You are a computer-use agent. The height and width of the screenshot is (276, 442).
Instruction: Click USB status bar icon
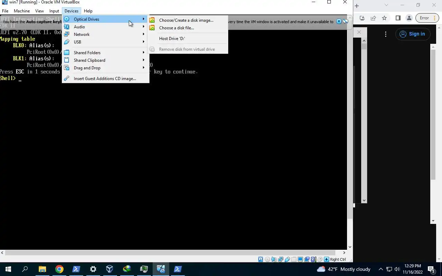click(287, 259)
